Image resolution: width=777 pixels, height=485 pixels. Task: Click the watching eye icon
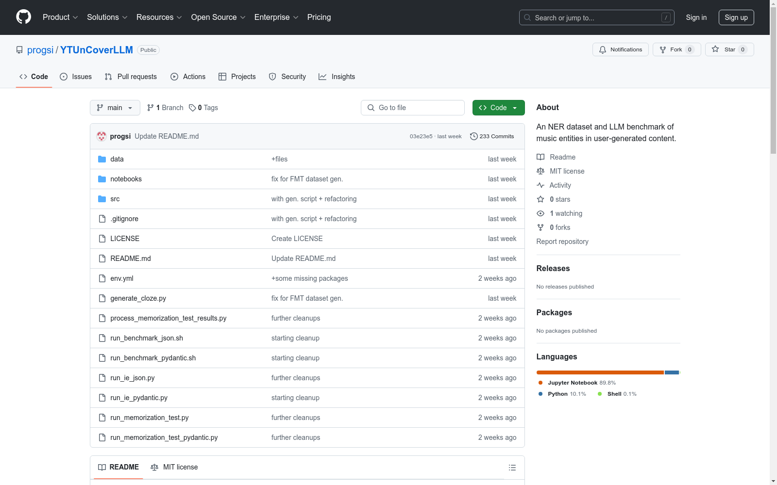[x=541, y=213]
